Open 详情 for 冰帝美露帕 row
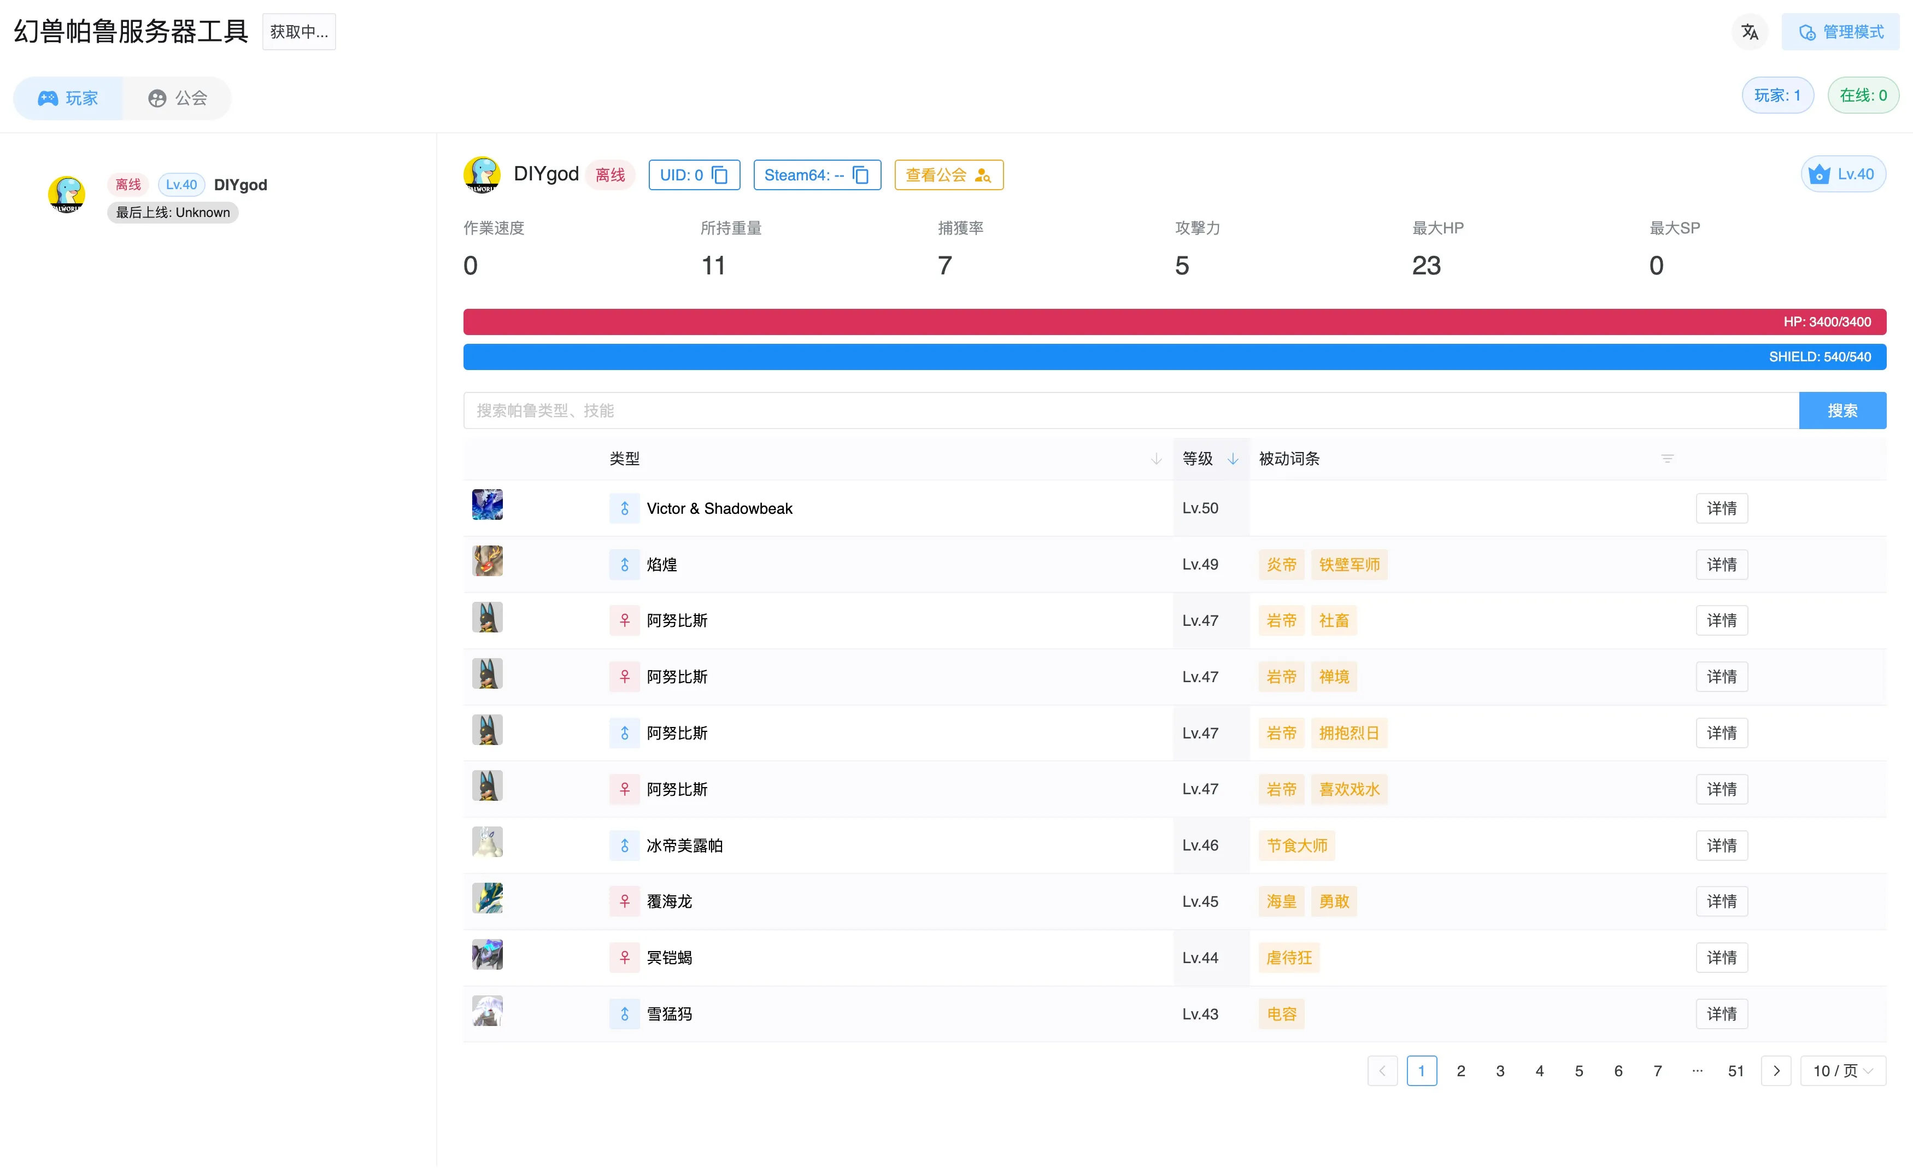The width and height of the screenshot is (1913, 1173). coord(1721,846)
